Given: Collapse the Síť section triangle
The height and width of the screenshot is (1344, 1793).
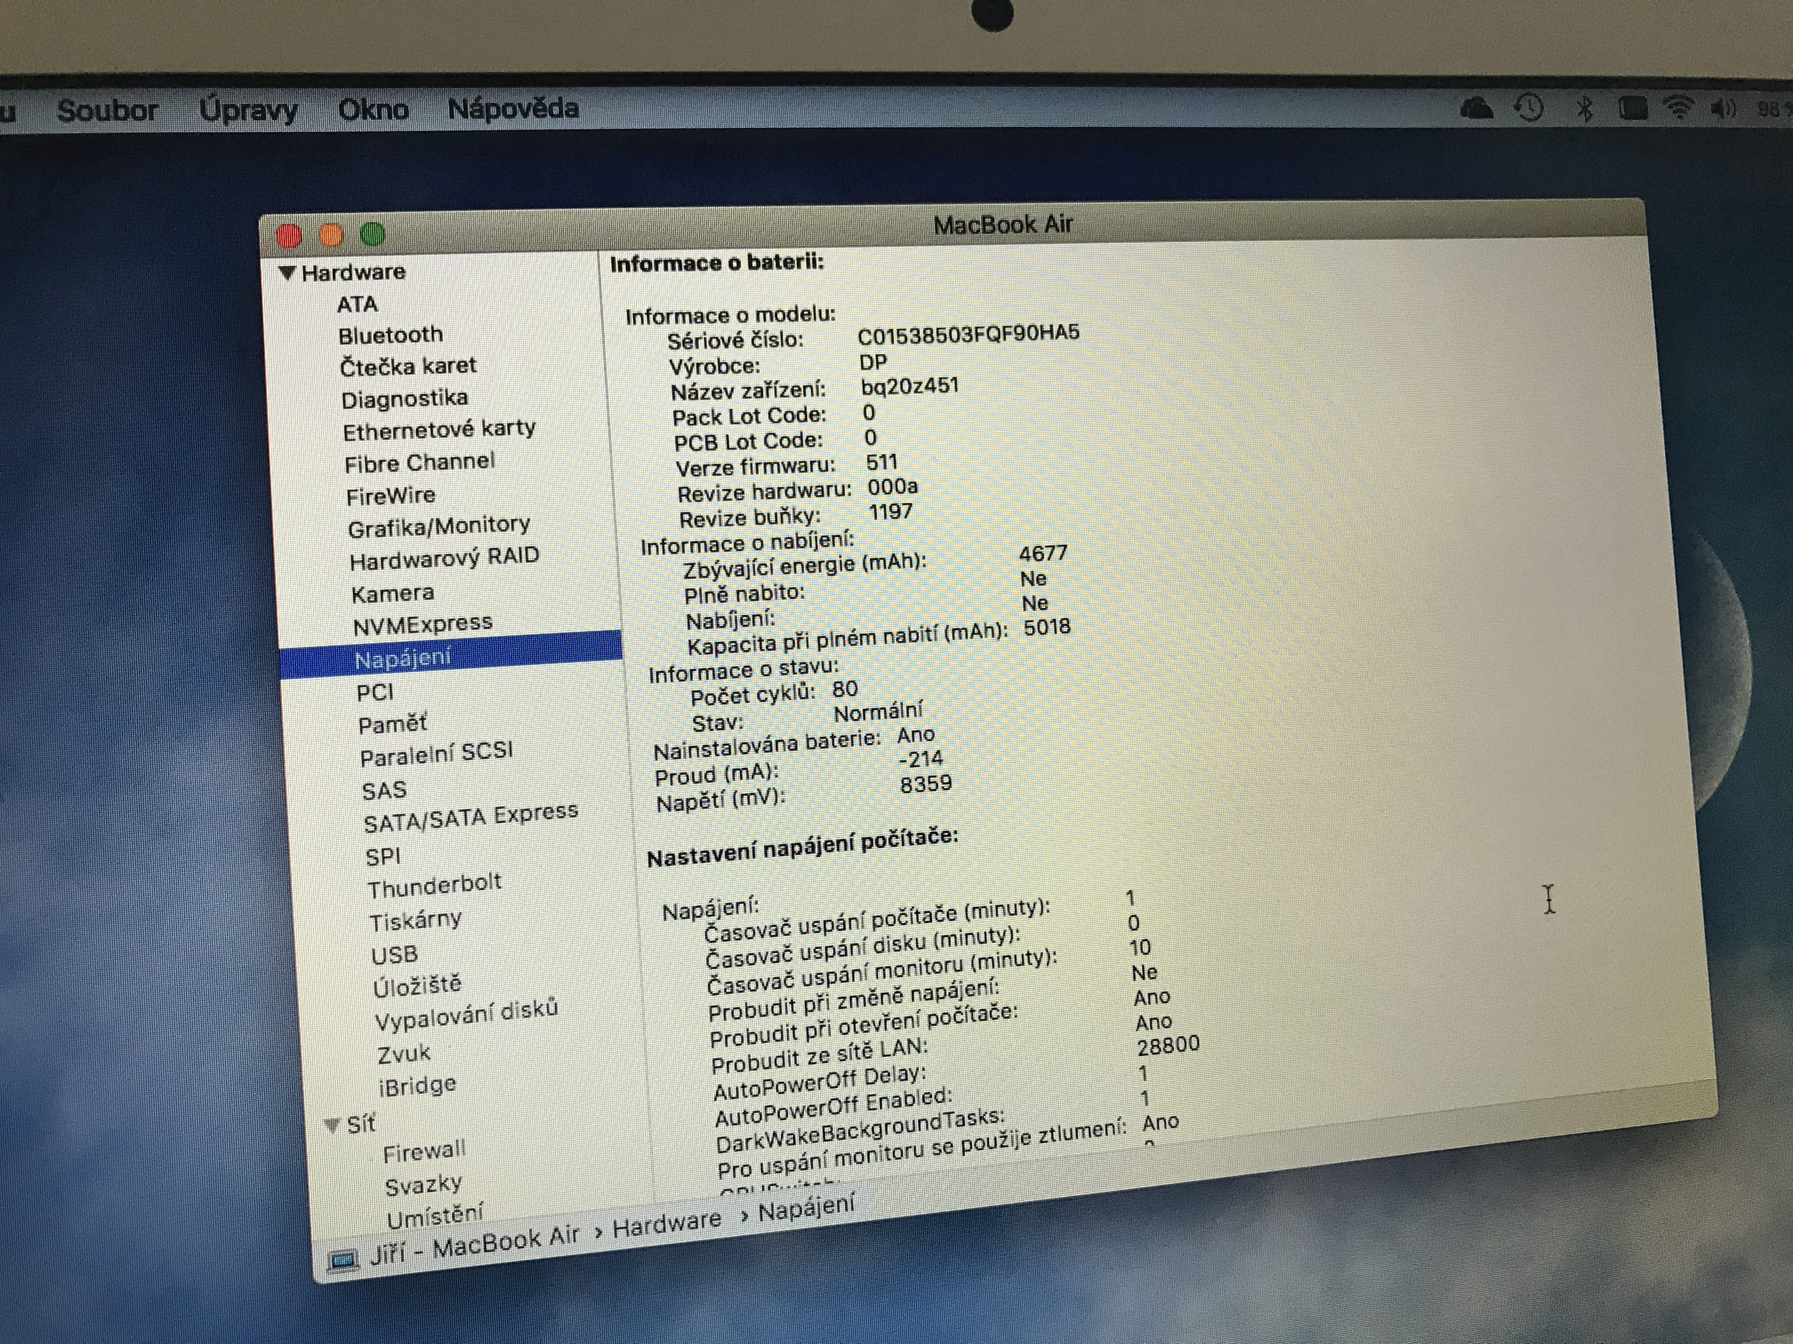Looking at the screenshot, I should (332, 1124).
